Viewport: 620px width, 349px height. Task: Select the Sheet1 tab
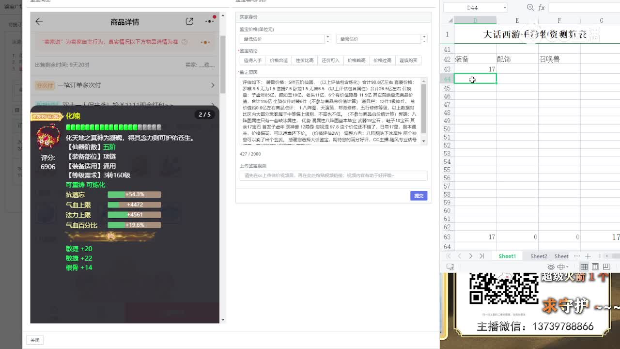507,256
